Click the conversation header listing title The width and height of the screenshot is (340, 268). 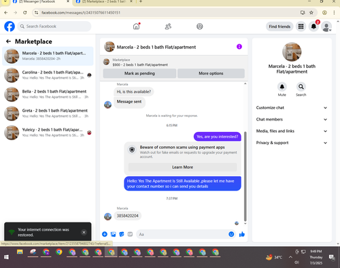coord(156,47)
